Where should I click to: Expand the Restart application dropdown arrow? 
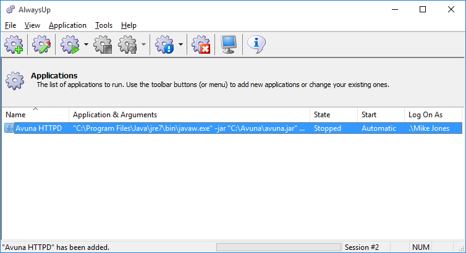143,44
